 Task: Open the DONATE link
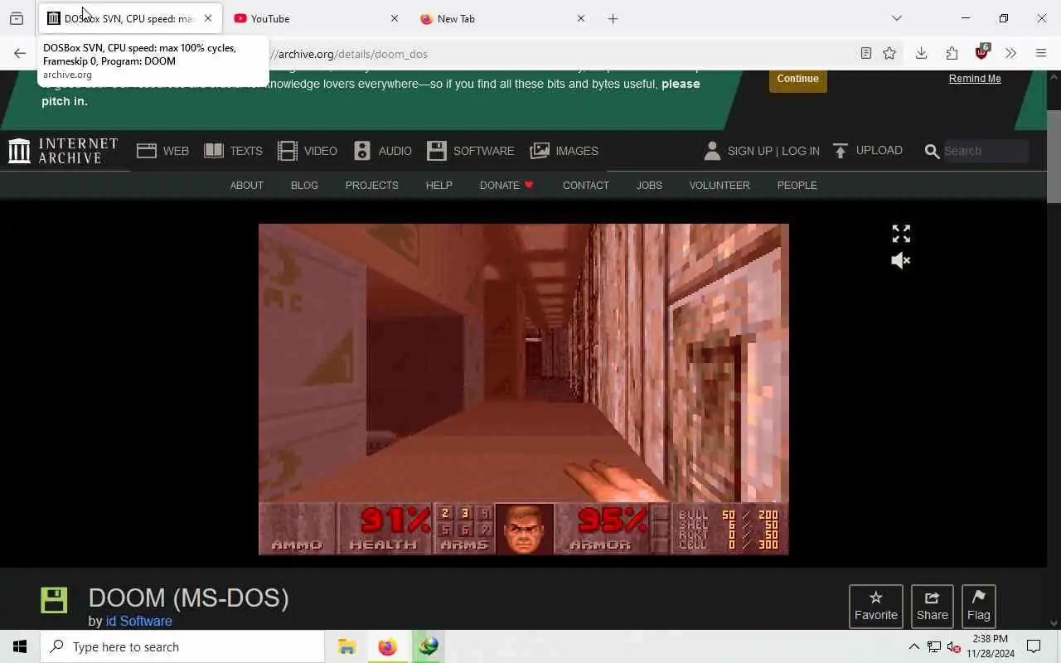506,186
